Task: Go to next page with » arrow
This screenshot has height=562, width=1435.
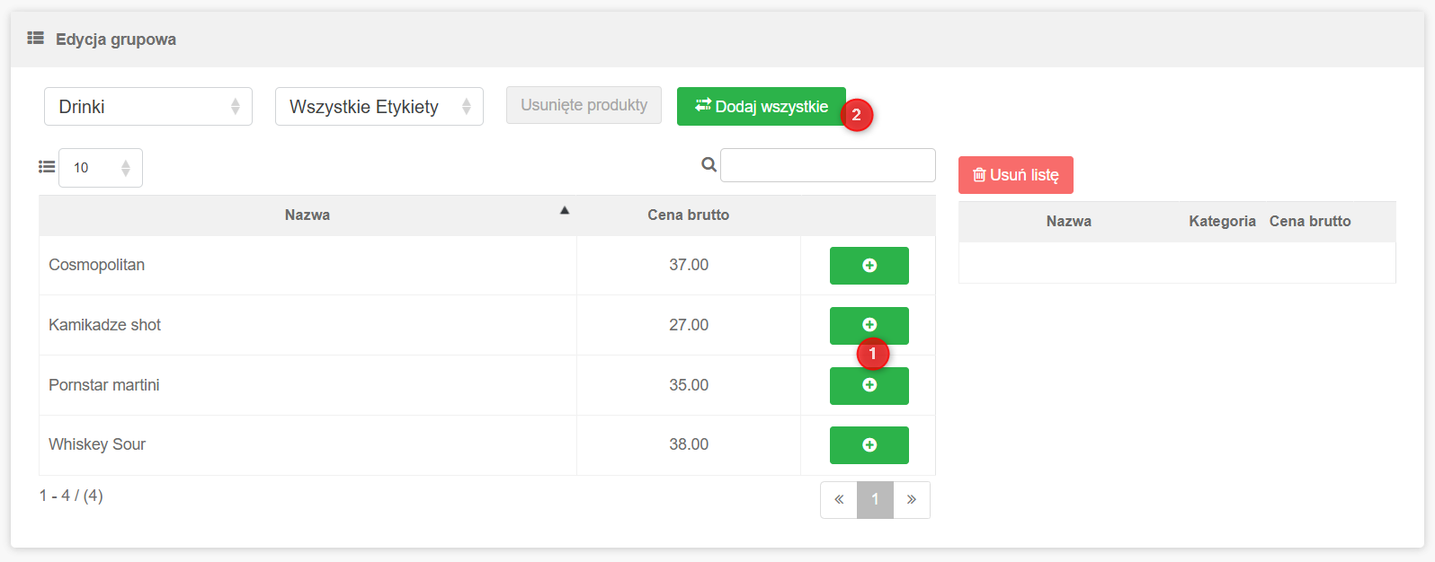Action: click(x=912, y=500)
